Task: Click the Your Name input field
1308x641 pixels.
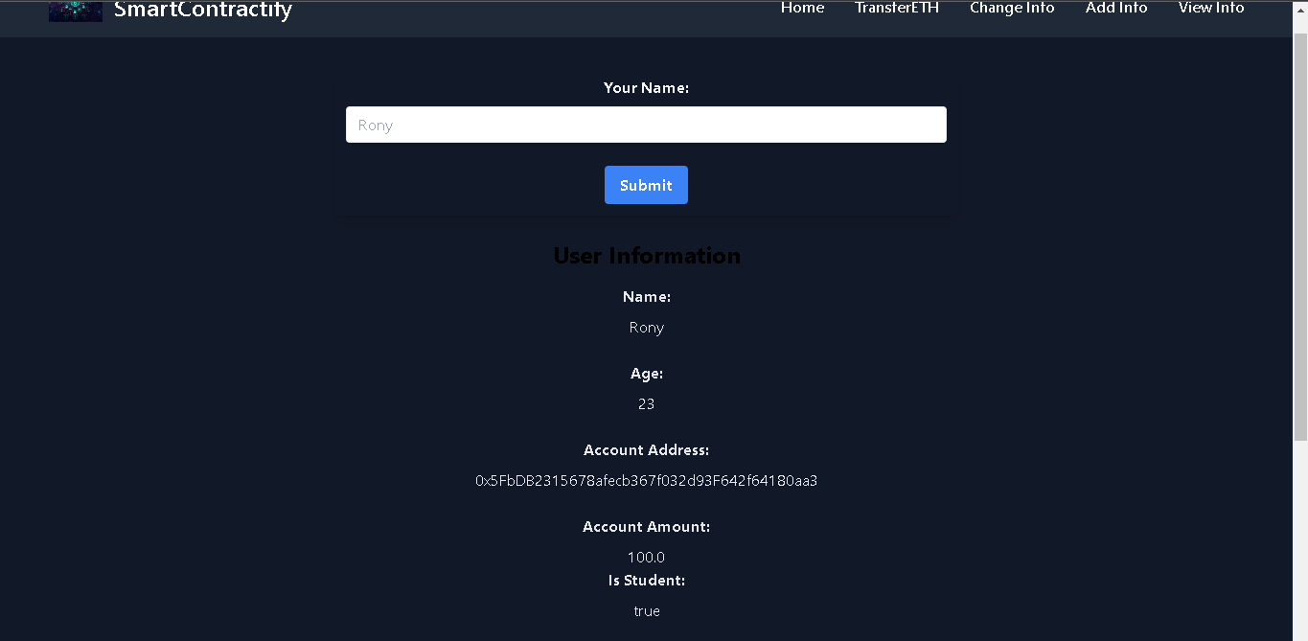Action: click(x=646, y=124)
